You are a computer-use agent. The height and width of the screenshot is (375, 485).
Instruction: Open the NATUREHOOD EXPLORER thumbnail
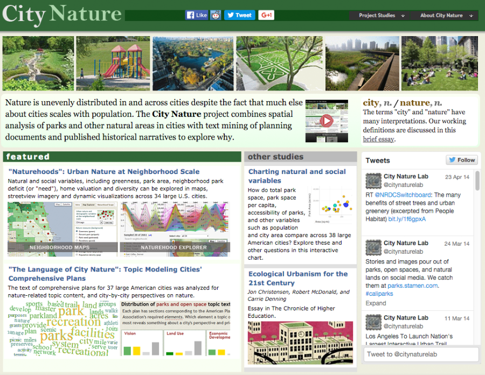(177, 229)
